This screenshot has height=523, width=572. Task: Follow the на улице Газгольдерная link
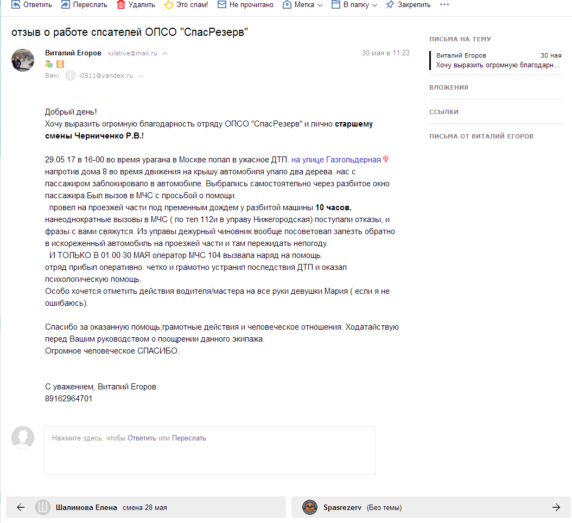click(x=336, y=160)
